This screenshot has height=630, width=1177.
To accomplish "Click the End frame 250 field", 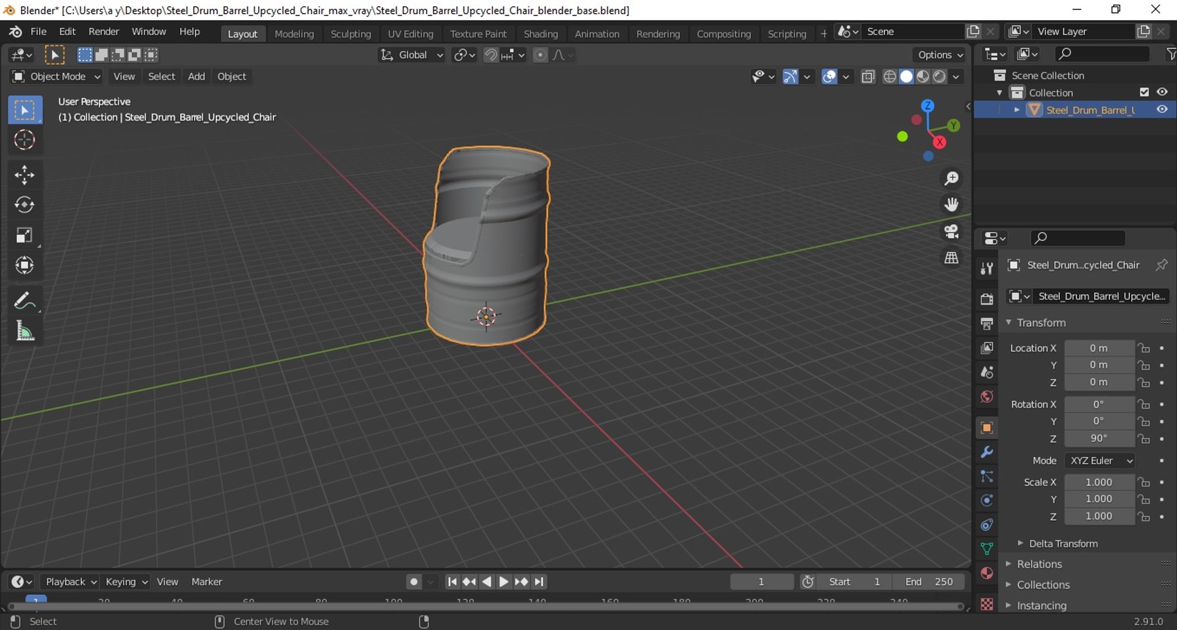I will click(929, 582).
